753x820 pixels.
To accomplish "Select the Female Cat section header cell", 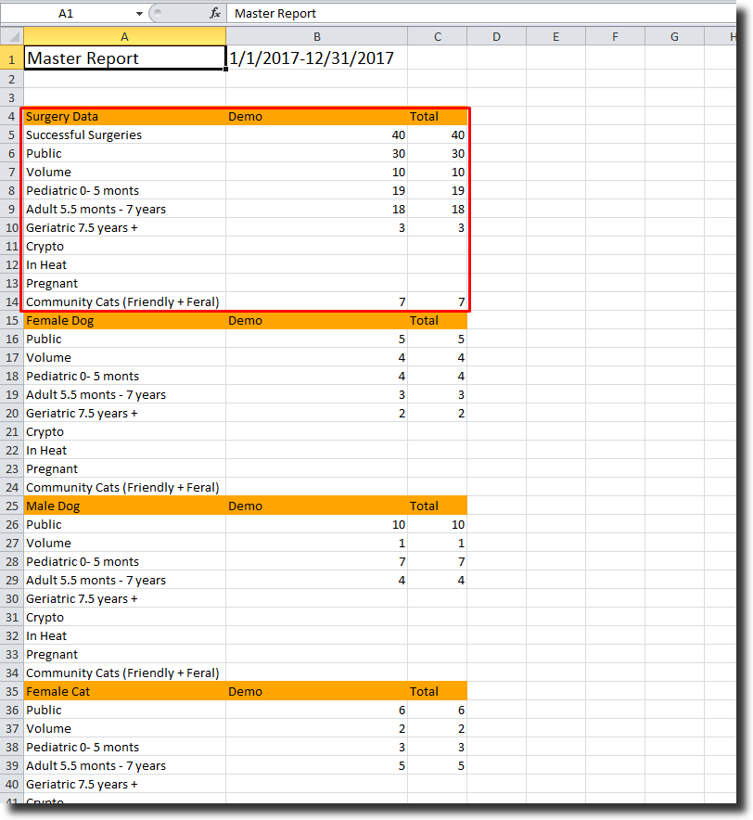I will 124,691.
